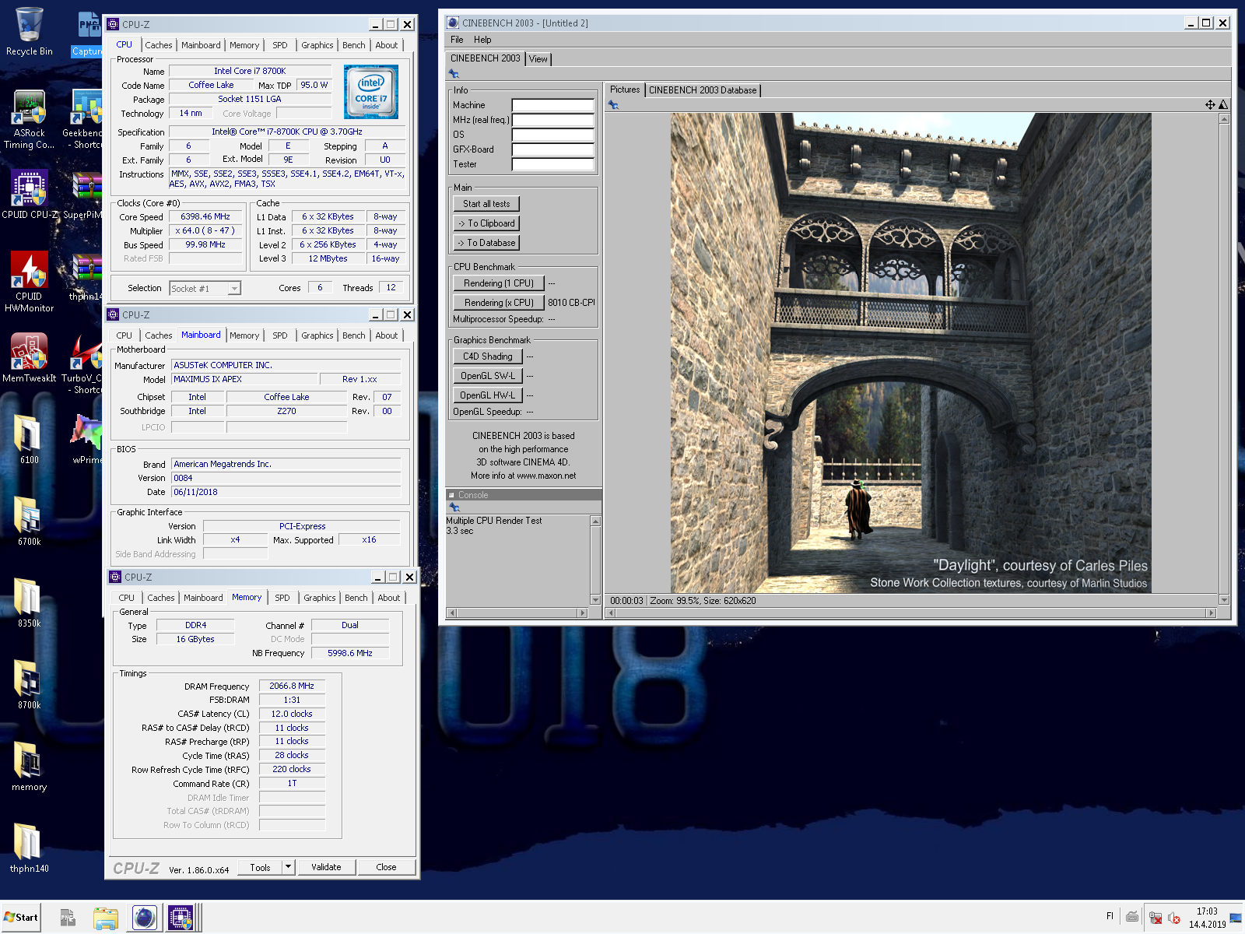Open the Help menu in CINEBENCH
Screen dimensions: 1245x934
tap(482, 40)
